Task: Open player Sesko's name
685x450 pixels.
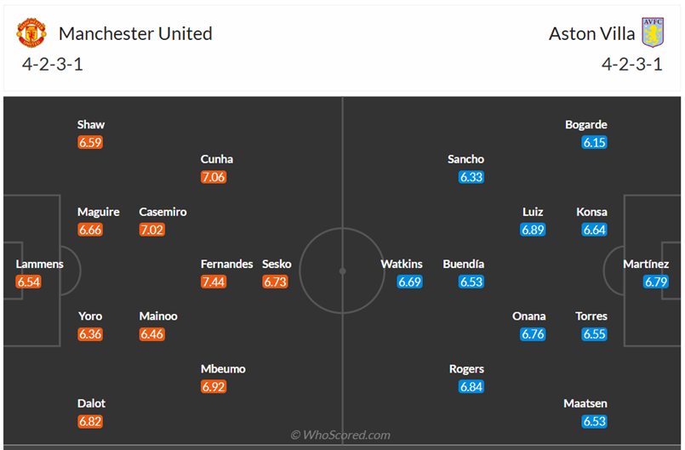Action: [277, 264]
